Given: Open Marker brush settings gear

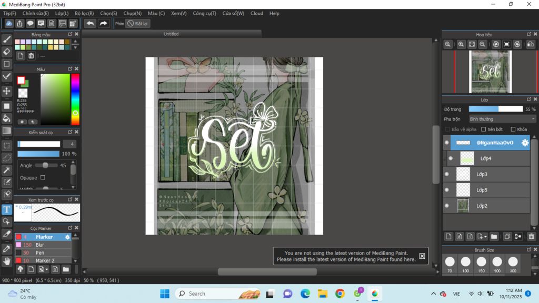Looking at the screenshot, I should pos(67,237).
